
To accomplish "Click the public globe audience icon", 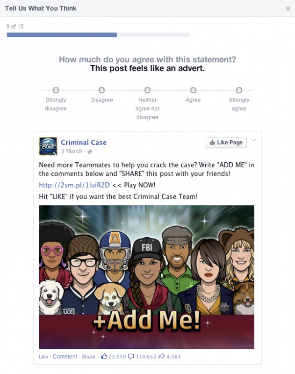I will [90, 151].
